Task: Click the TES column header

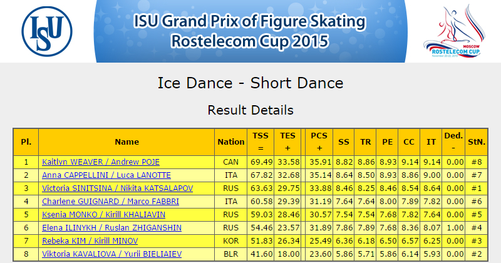Action: 287,142
